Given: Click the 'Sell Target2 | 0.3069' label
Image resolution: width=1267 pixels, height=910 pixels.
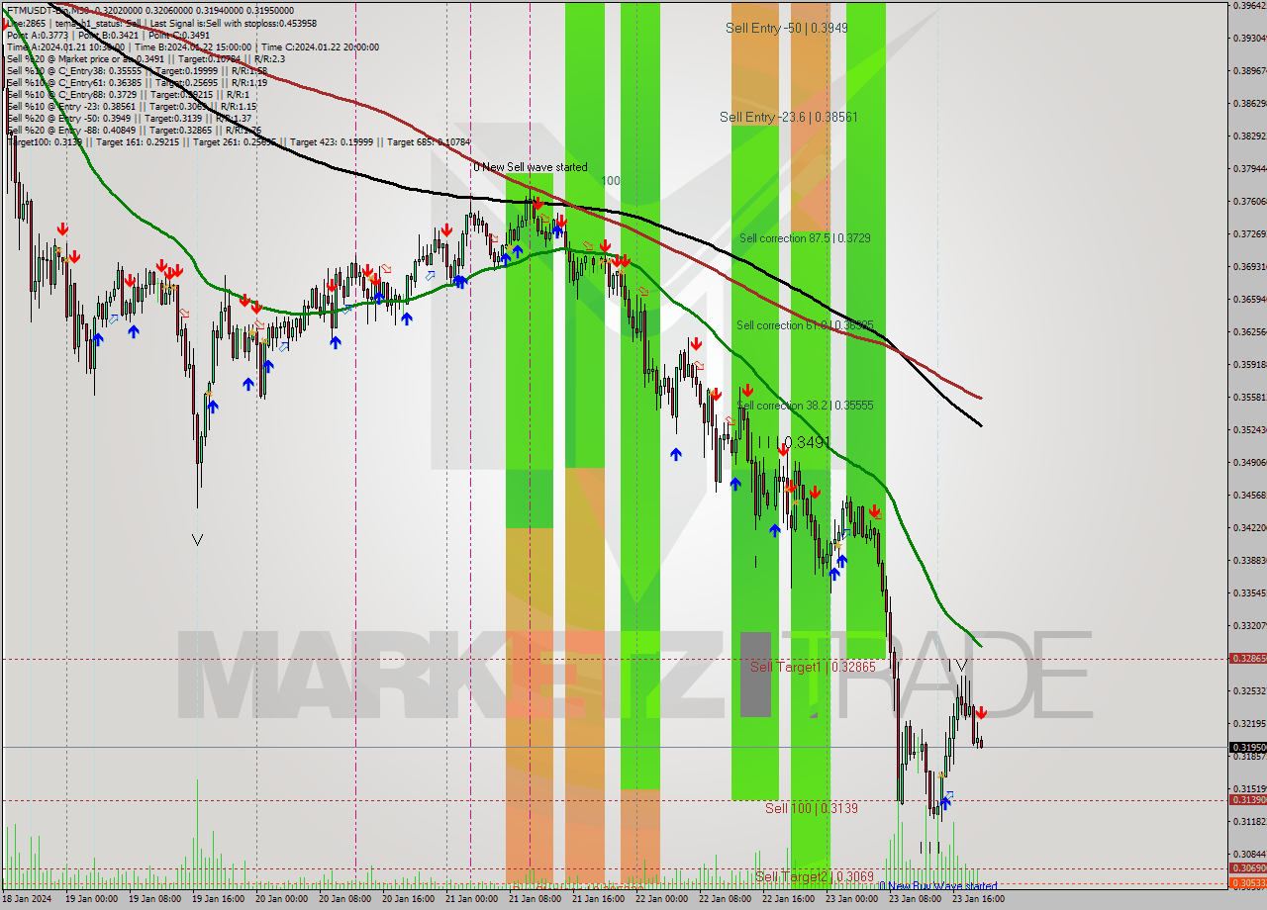Looking at the screenshot, I should (814, 877).
